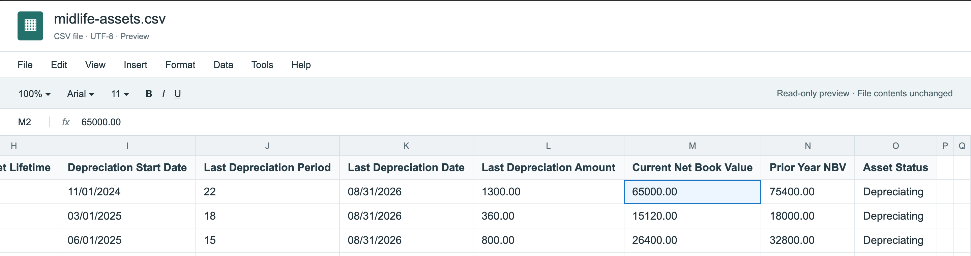Click the 'Read-only preview' status text
The height and width of the screenshot is (256, 971).
coord(813,93)
